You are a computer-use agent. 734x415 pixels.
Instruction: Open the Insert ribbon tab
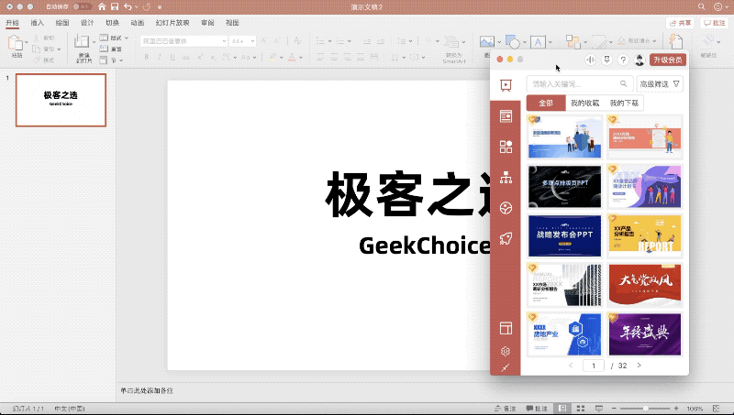[x=37, y=22]
